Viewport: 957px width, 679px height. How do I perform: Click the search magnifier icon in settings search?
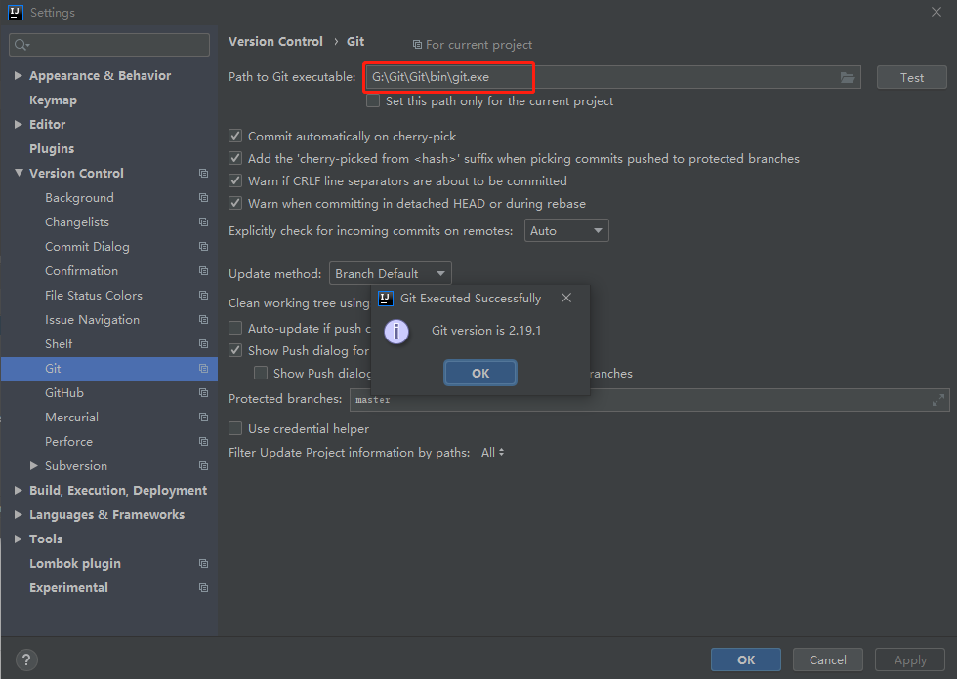[21, 45]
